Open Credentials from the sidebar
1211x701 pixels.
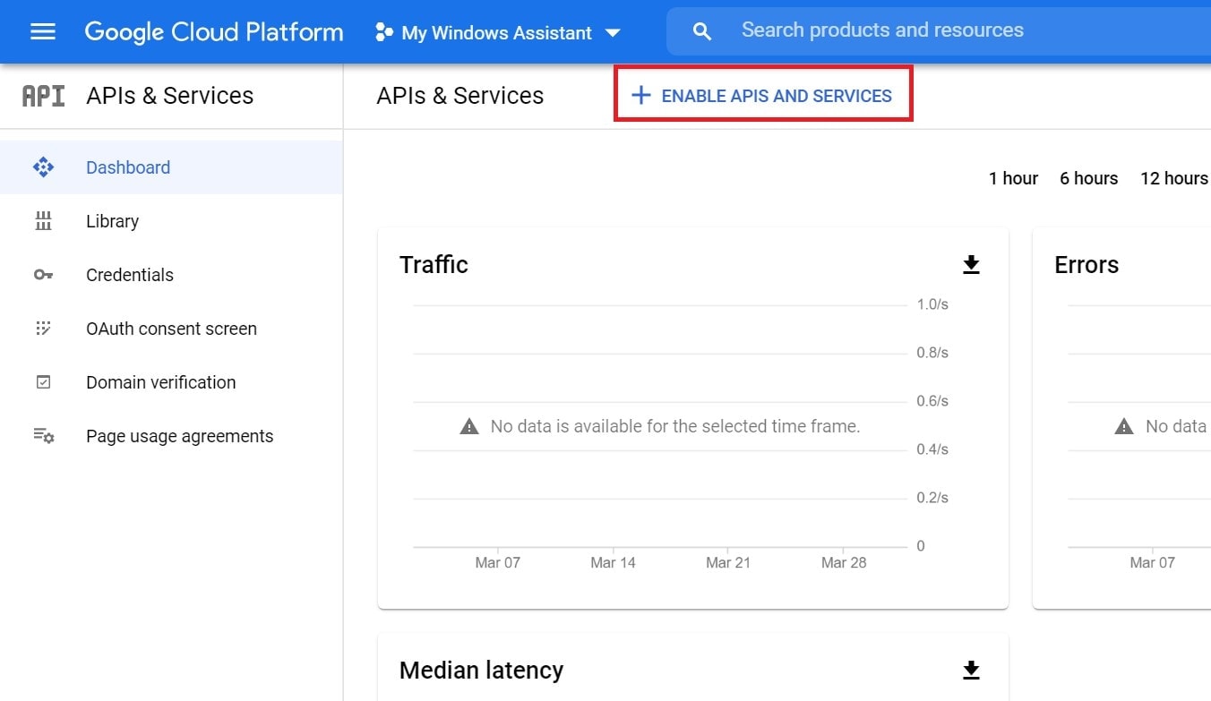click(171, 275)
